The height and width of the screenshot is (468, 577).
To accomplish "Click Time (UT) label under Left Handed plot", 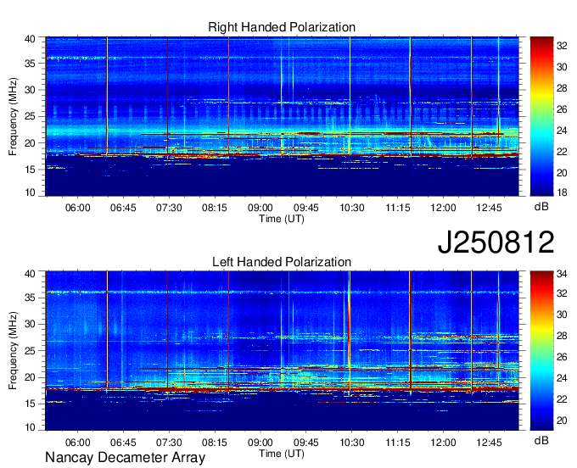I will click(x=282, y=454).
